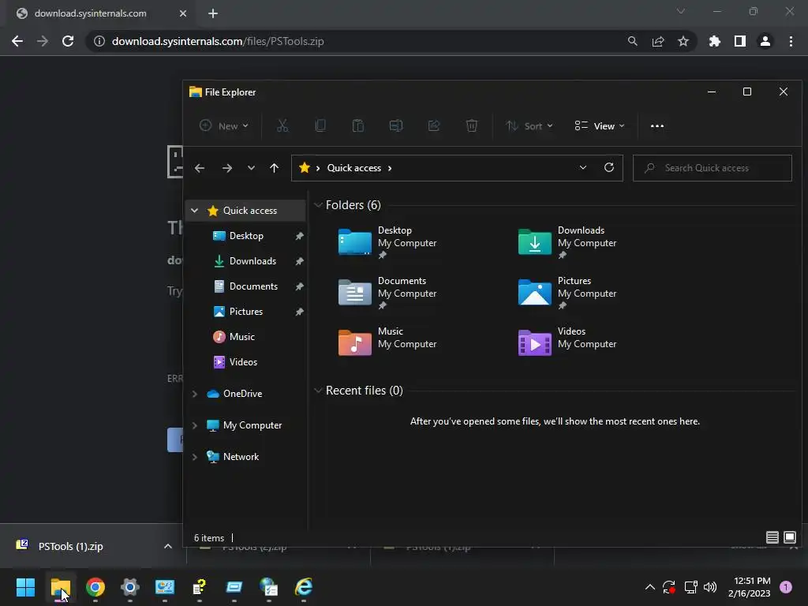Select the Pictures folder tile
The width and height of the screenshot is (808, 606).
(x=567, y=292)
